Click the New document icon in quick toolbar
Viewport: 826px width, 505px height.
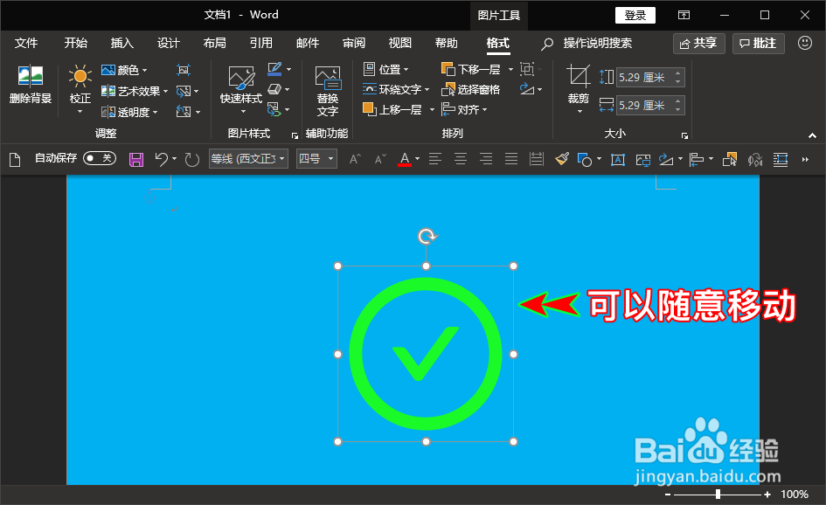pos(15,159)
